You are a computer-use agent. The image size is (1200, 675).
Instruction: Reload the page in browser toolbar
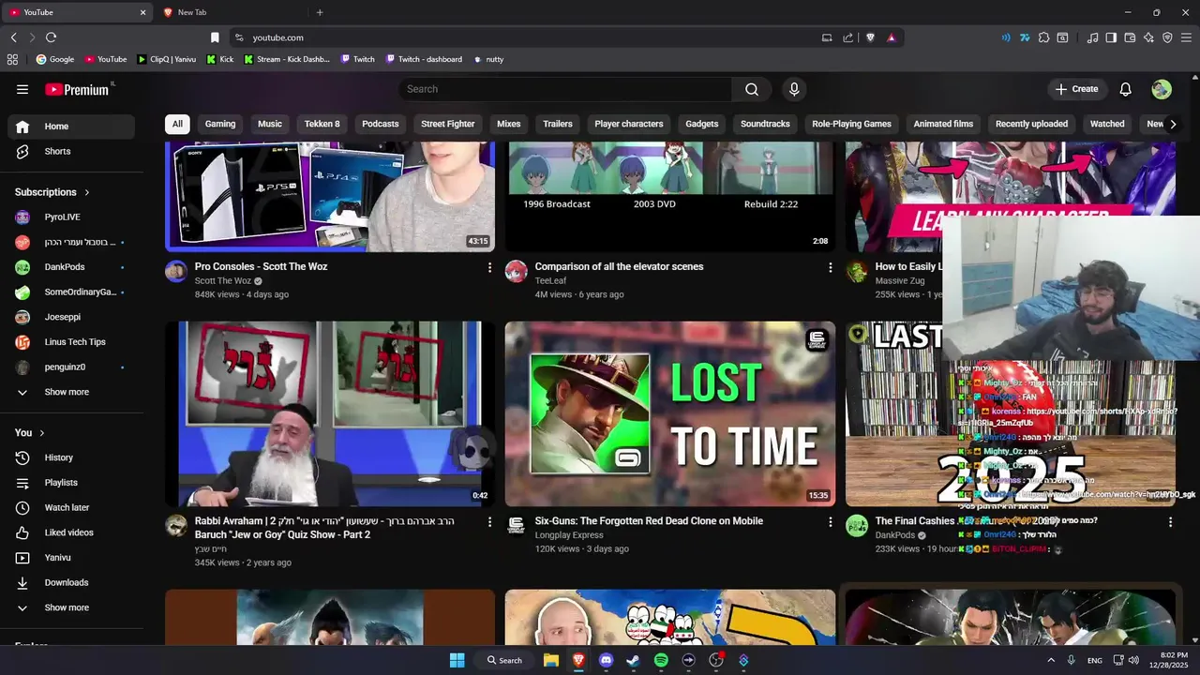[x=51, y=37]
